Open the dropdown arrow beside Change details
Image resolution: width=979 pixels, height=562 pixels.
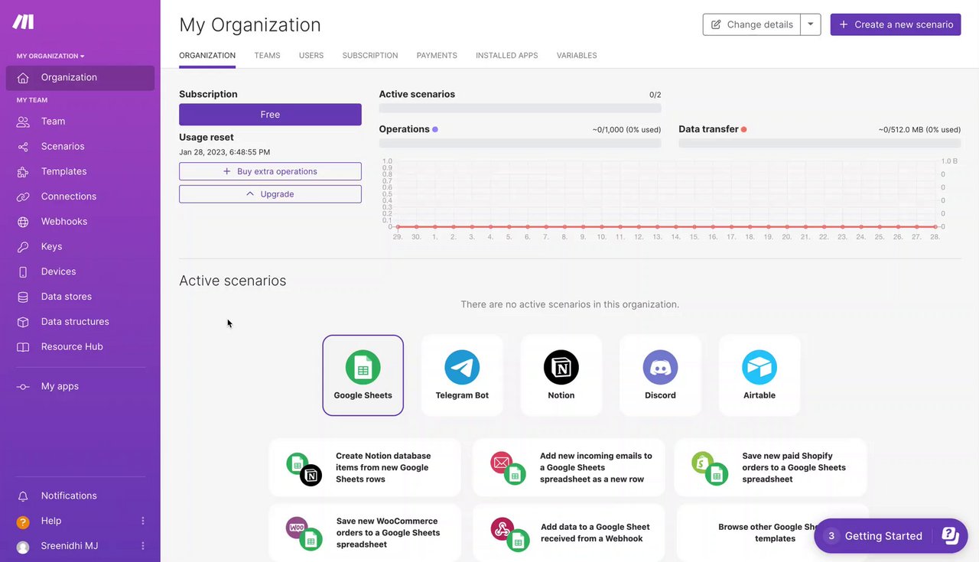[811, 24]
